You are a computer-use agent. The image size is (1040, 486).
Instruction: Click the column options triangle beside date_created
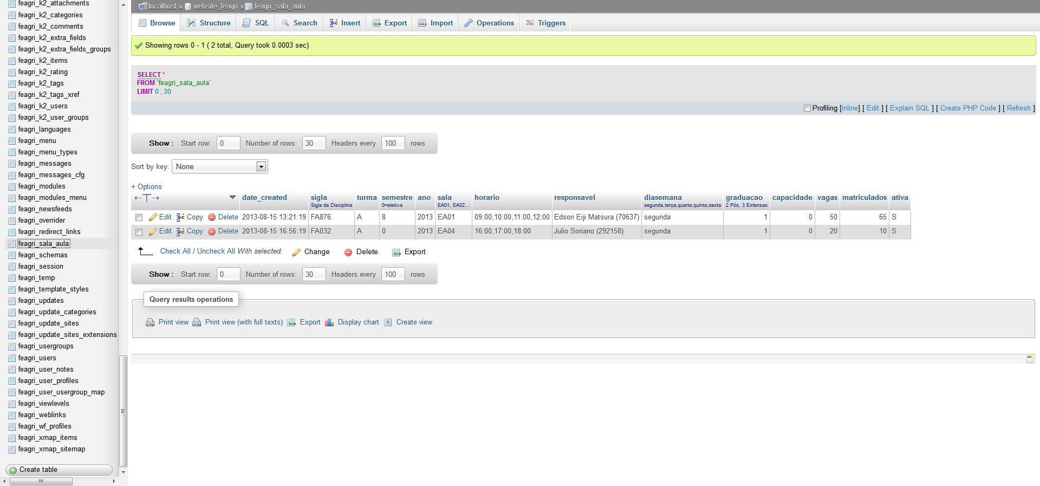click(x=232, y=197)
